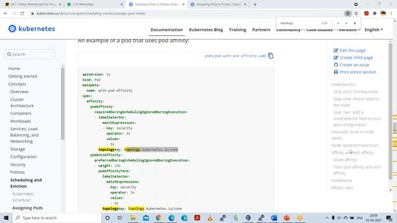Jump to Node affinity in table of contents
The height and width of the screenshot is (223, 397).
[x=345, y=160]
